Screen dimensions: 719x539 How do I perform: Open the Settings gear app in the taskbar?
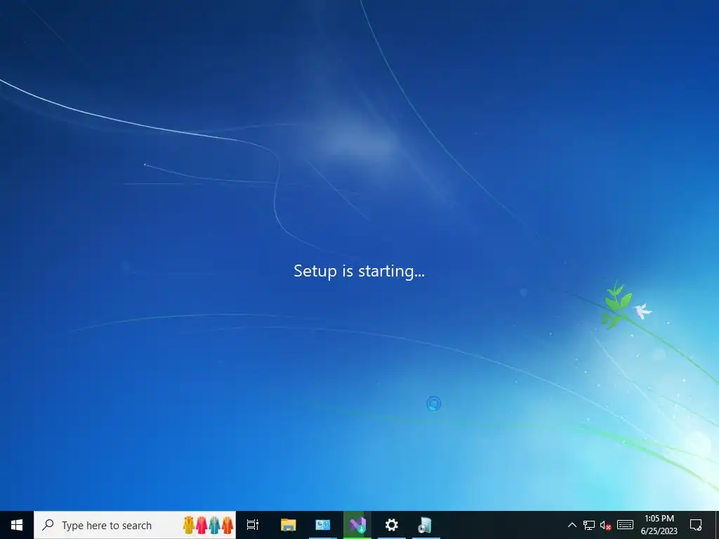click(x=392, y=525)
